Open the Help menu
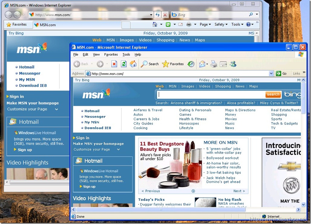The width and height of the screenshot is (311, 224). (138, 54)
